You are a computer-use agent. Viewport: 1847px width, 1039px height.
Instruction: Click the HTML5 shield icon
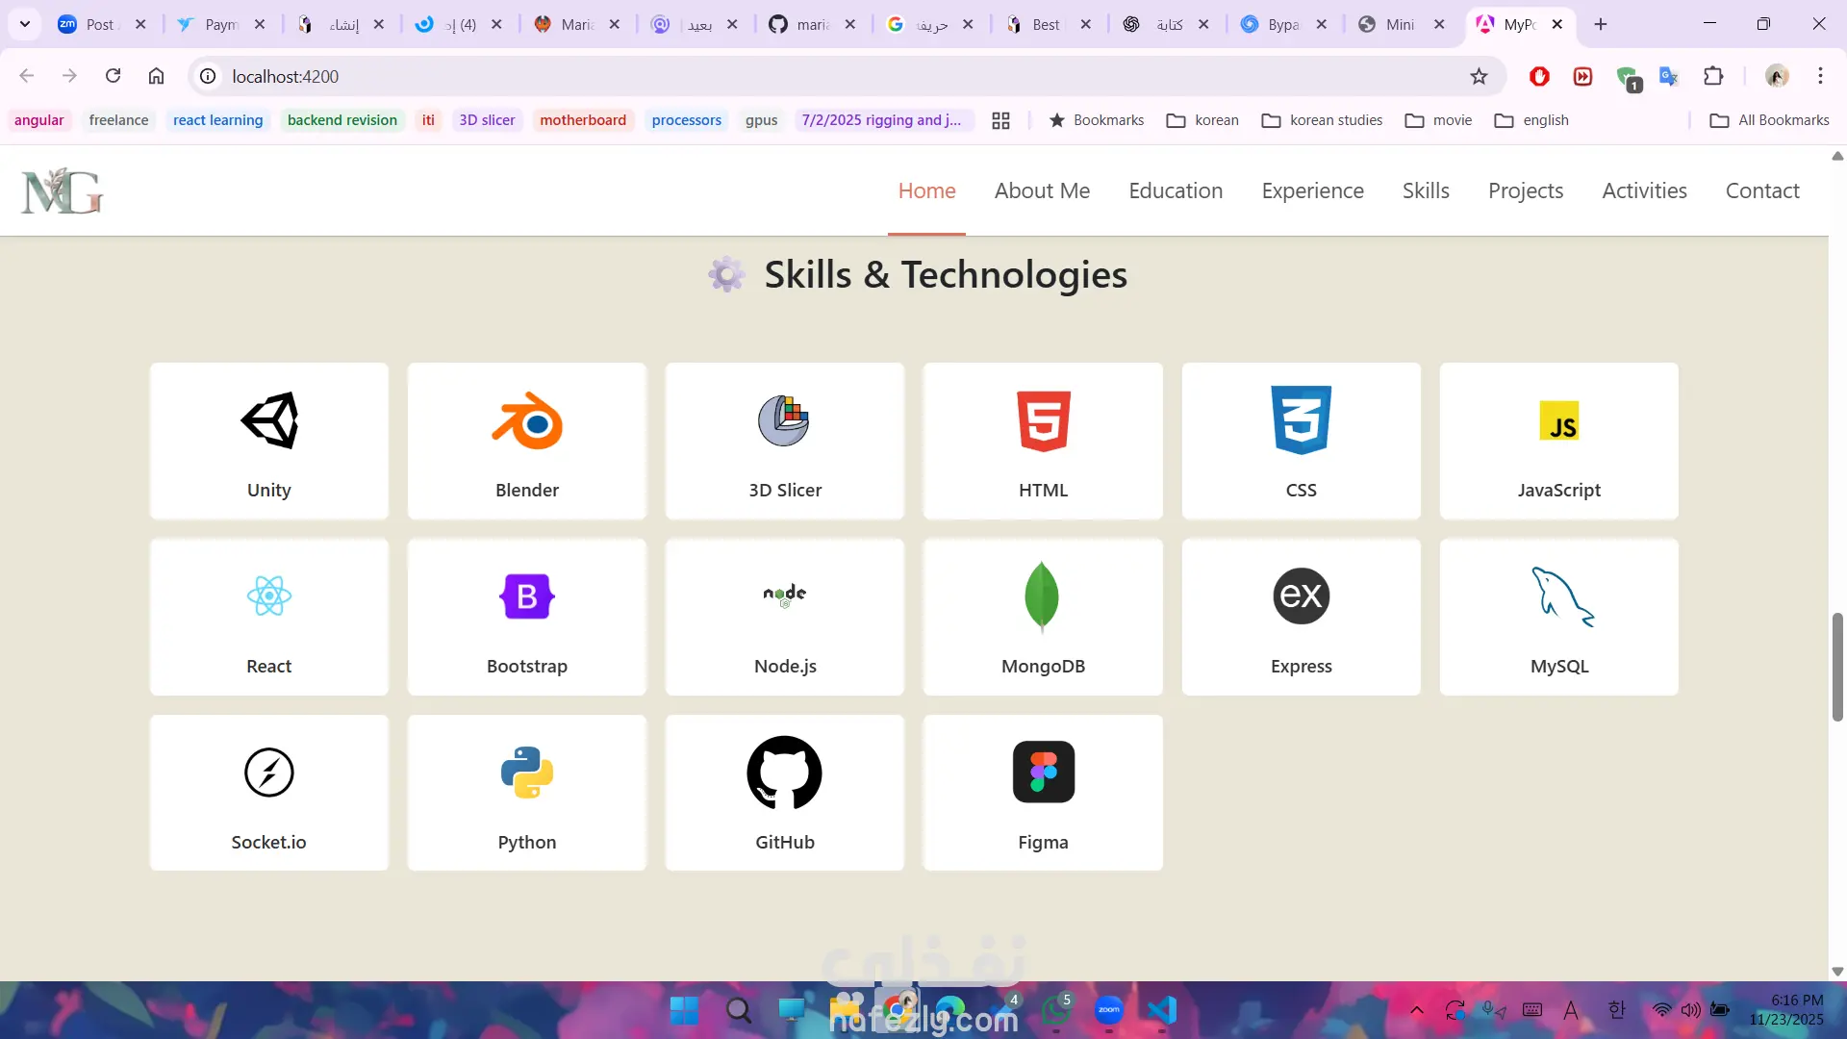click(1044, 420)
